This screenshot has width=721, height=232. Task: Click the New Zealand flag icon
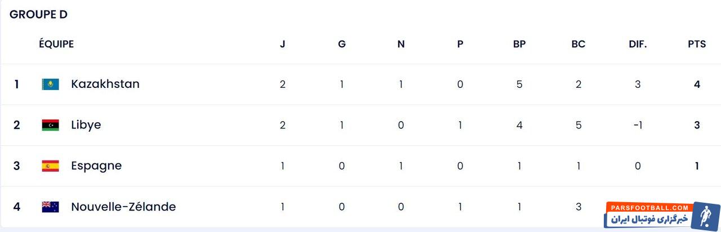click(x=50, y=207)
